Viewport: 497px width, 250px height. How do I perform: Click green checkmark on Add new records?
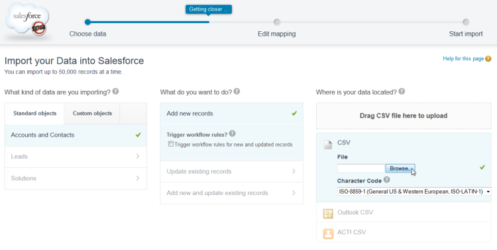tap(294, 113)
